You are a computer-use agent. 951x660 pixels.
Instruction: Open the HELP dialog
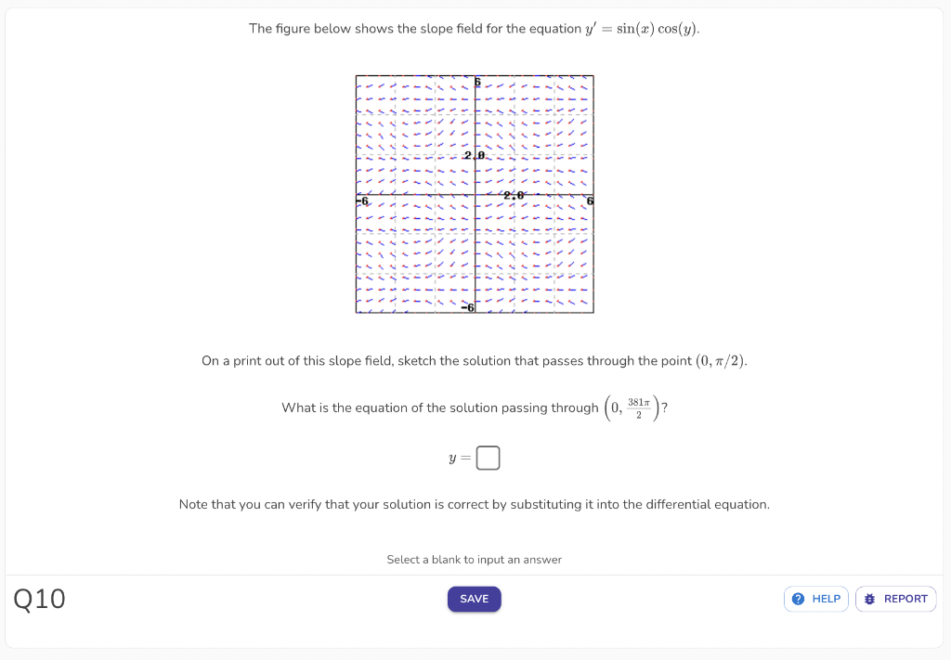click(815, 599)
